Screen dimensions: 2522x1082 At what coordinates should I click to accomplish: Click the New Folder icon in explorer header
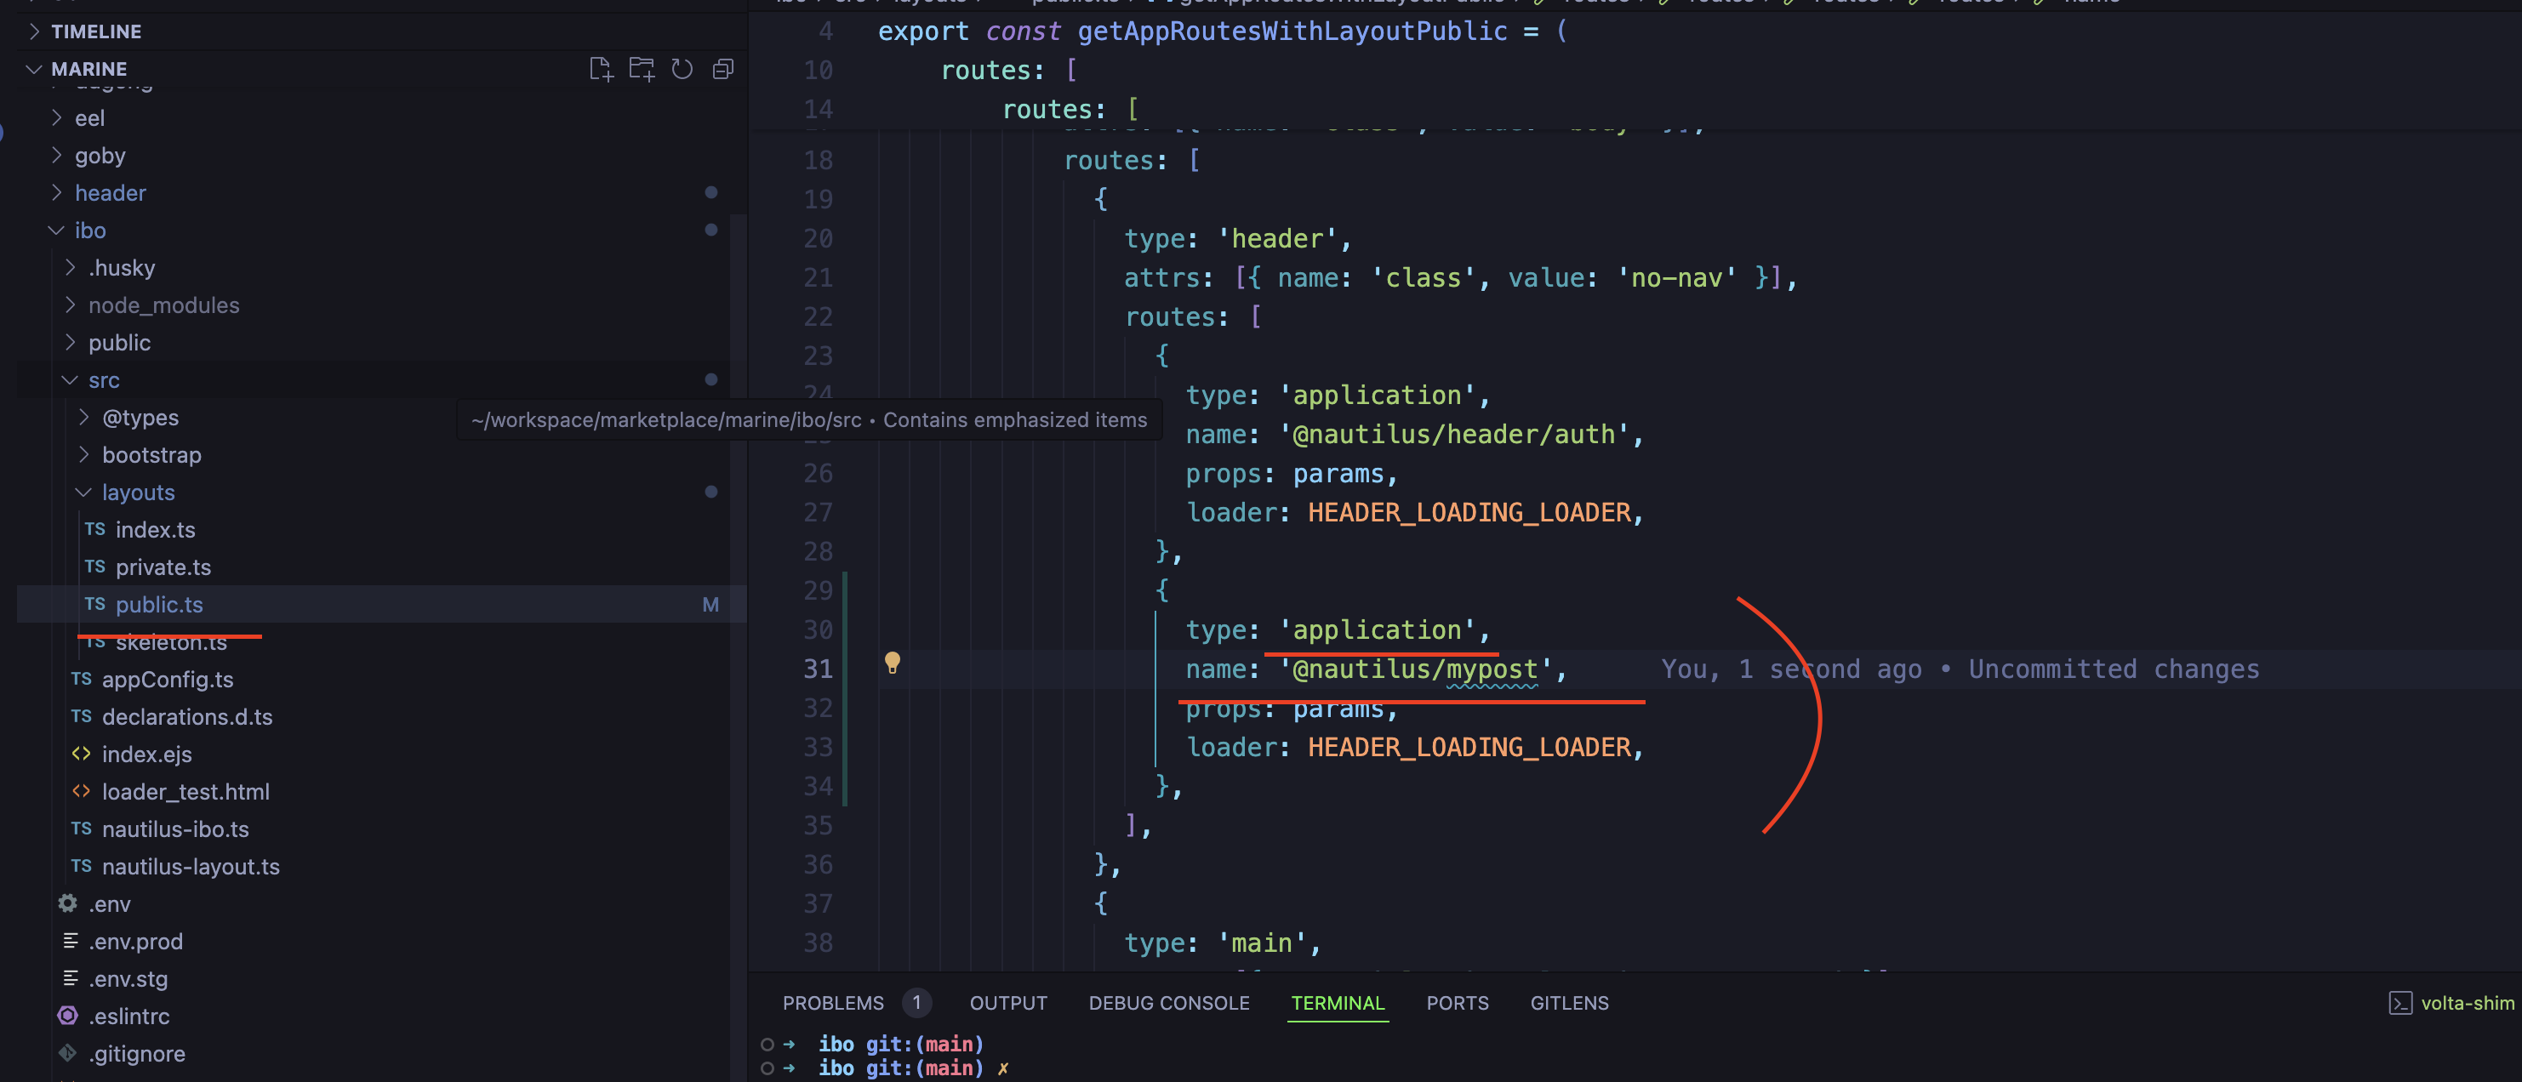tap(642, 70)
